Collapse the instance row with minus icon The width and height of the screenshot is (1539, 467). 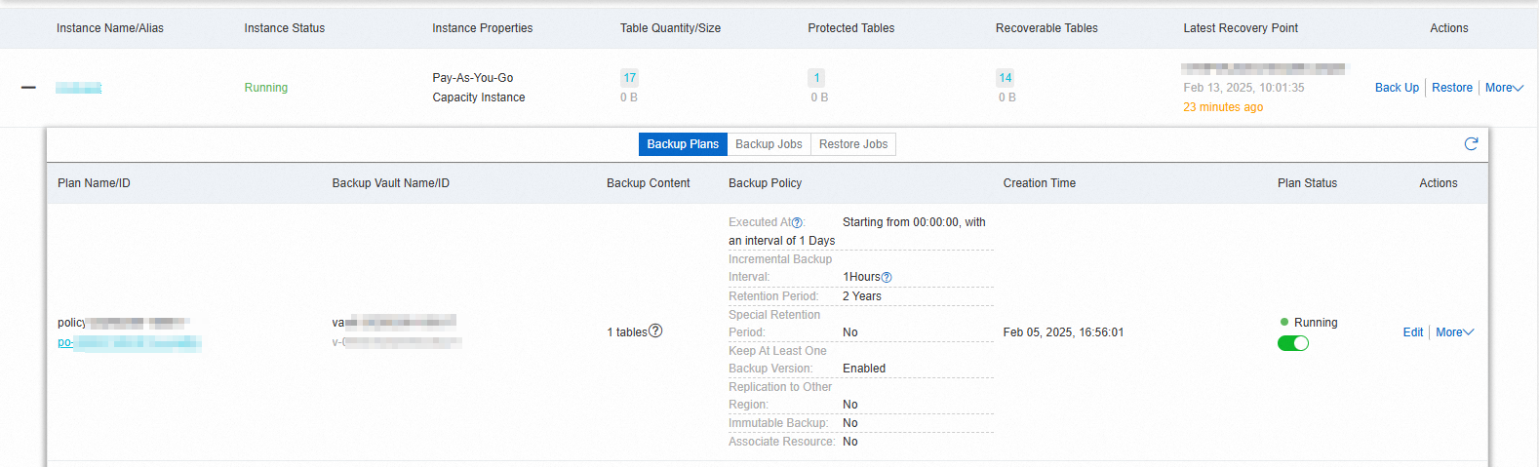click(x=28, y=88)
